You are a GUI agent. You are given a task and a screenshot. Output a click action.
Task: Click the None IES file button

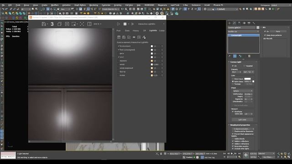[278, 31]
